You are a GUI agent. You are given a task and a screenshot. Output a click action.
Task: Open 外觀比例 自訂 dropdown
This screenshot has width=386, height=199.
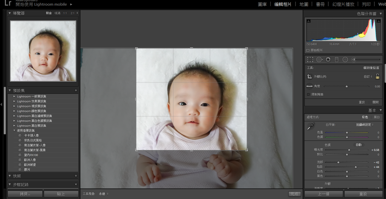pyautogui.click(x=368, y=77)
